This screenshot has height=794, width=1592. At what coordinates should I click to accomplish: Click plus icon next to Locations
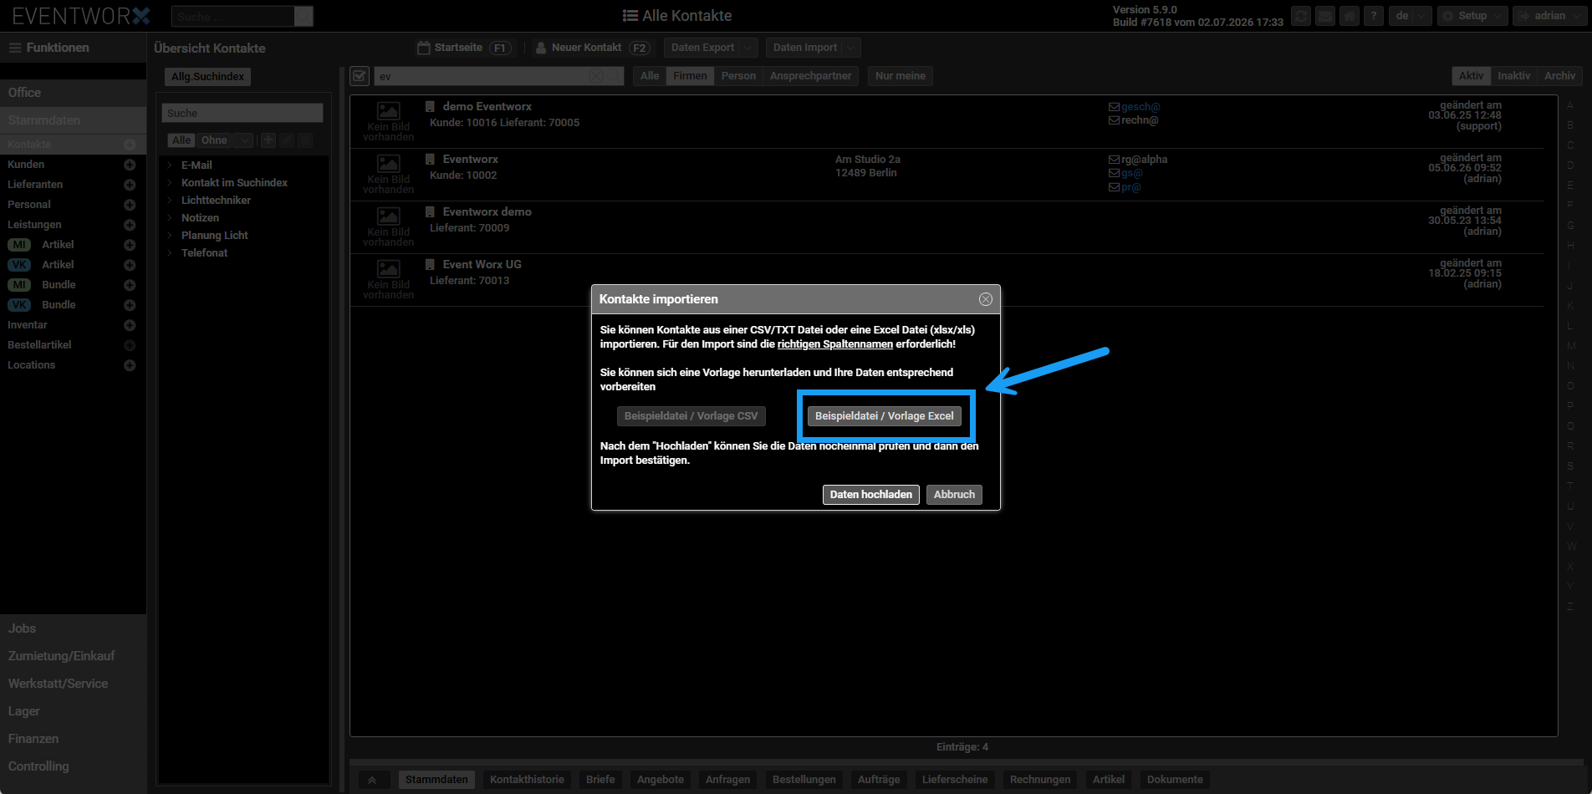(x=130, y=365)
